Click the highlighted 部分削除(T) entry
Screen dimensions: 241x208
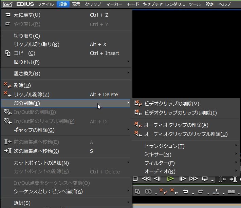pyautogui.click(x=66, y=103)
